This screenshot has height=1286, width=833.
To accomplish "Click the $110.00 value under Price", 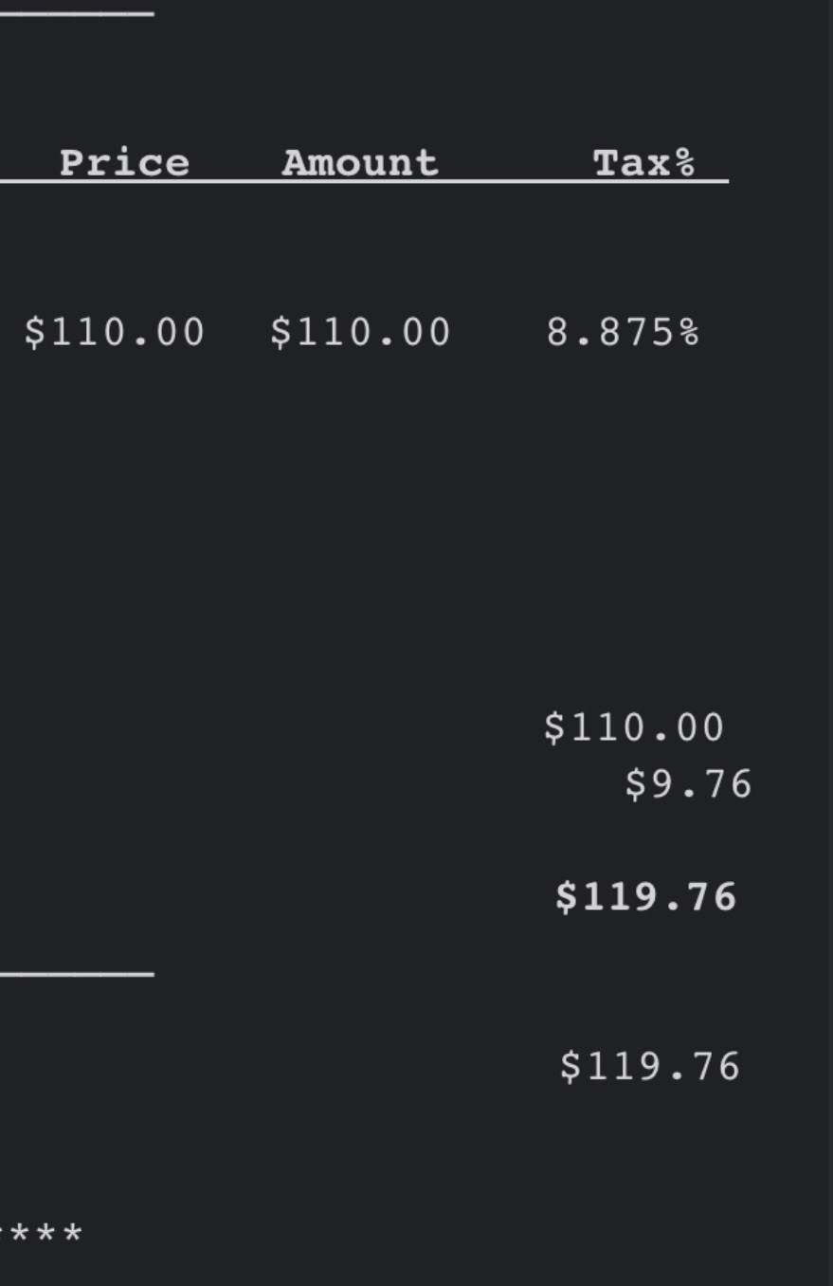I will 115,333.
